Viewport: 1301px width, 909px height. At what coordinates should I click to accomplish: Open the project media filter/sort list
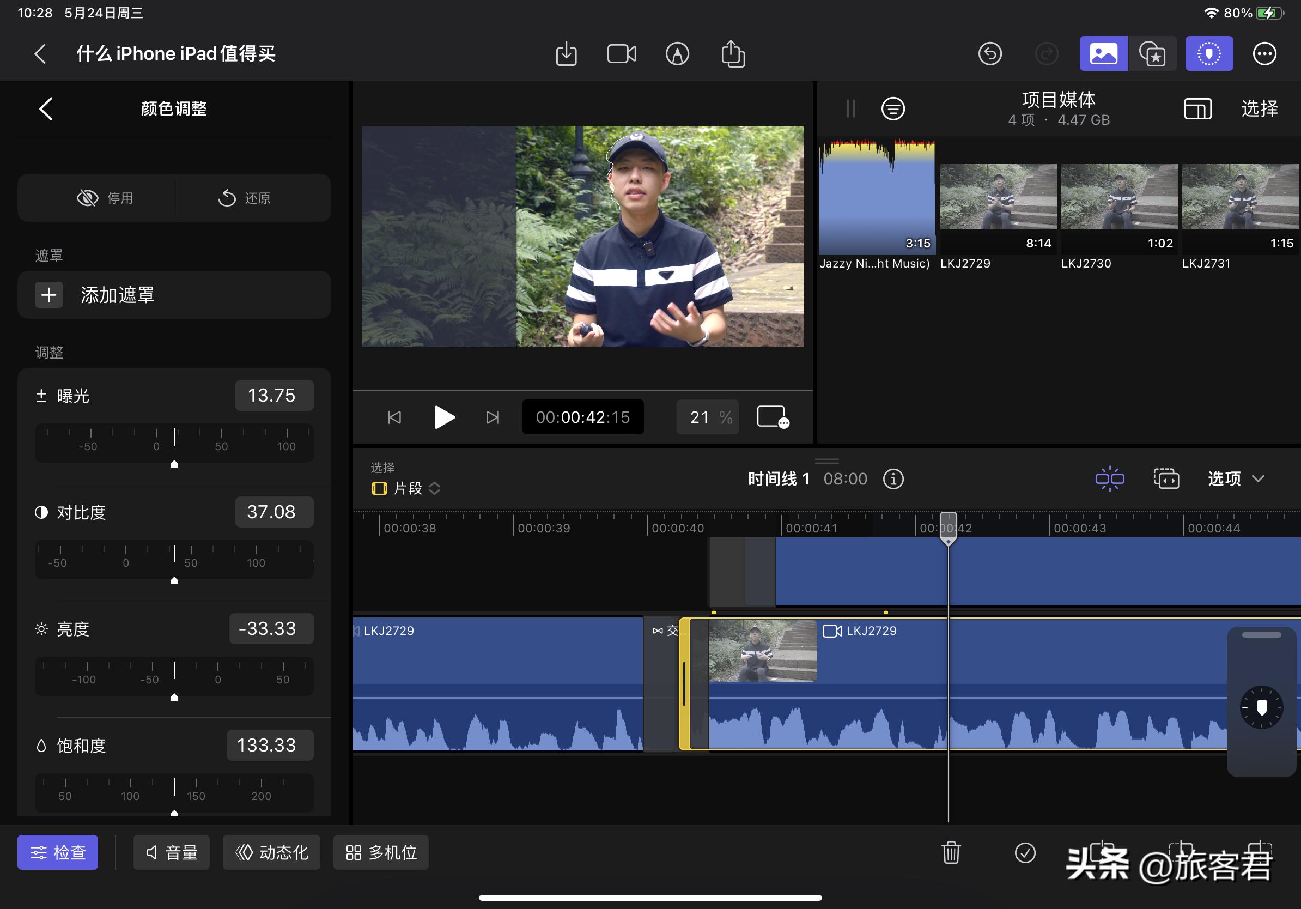point(893,109)
